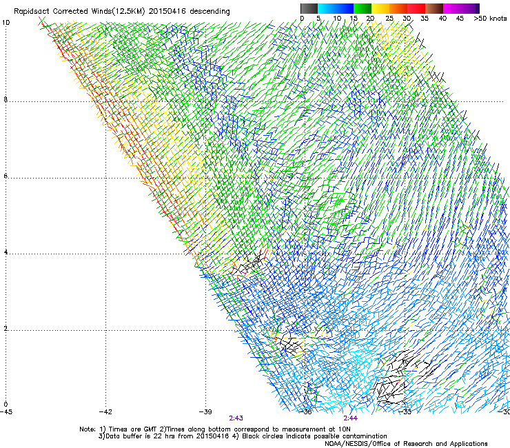This screenshot has width=510, height=448.
Task: Click the purple time label '2:43'
Action: coord(236,418)
